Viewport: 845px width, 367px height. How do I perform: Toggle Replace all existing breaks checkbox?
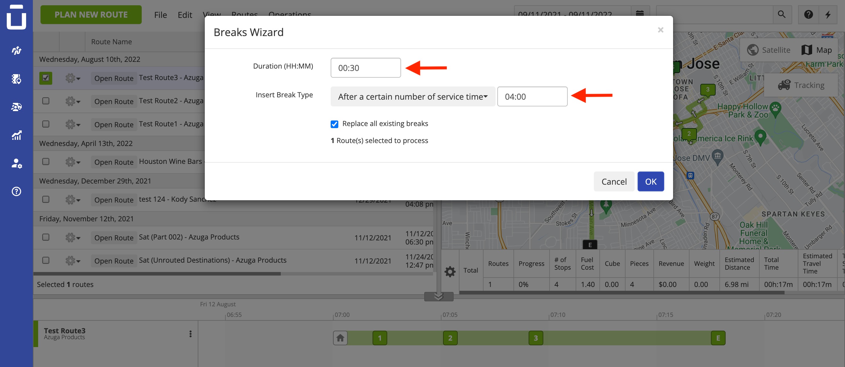[334, 124]
